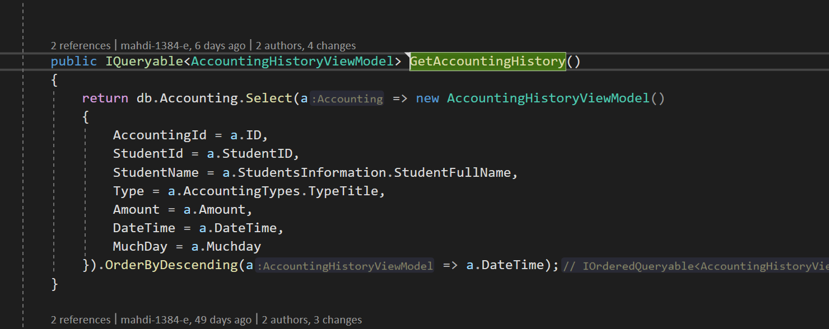Place the cursor on a.Muchday
829x329 pixels.
pyautogui.click(x=226, y=246)
